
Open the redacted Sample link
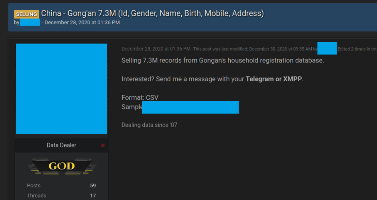[x=190, y=107]
